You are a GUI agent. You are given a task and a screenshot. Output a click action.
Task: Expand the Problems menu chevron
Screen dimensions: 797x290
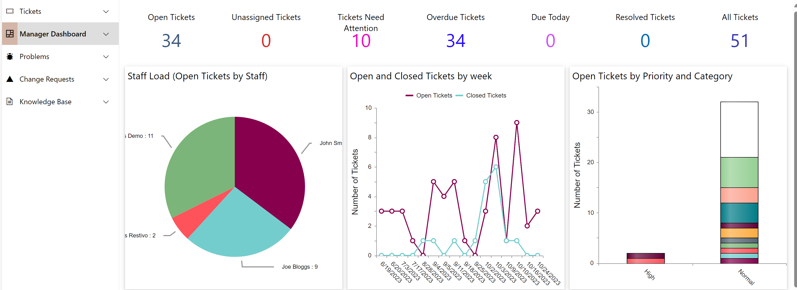tap(106, 56)
